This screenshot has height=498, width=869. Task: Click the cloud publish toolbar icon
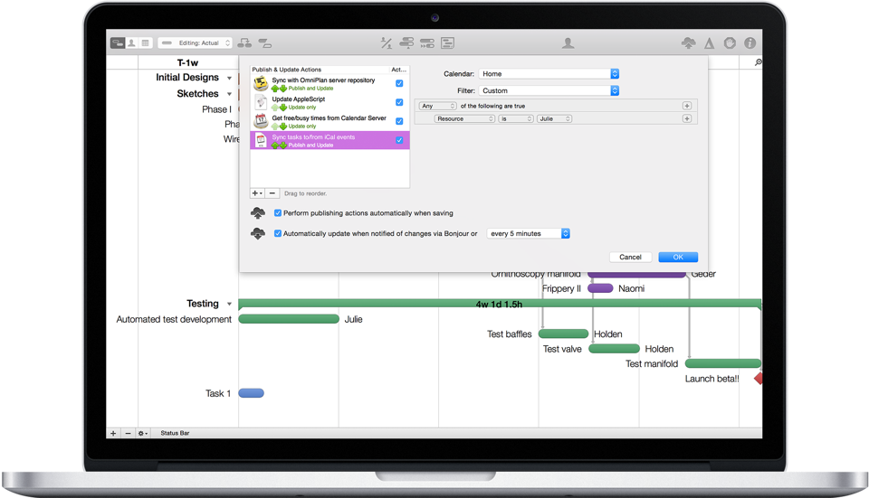click(x=688, y=43)
